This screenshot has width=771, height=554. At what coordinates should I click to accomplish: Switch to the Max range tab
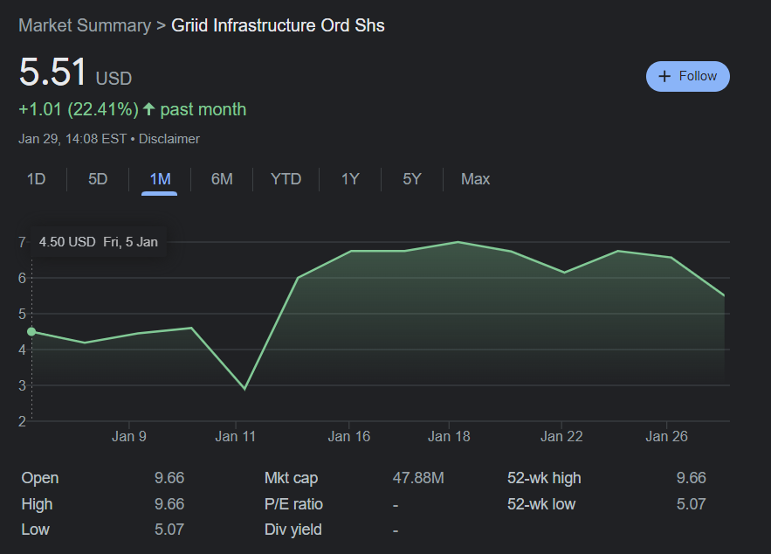coord(475,179)
